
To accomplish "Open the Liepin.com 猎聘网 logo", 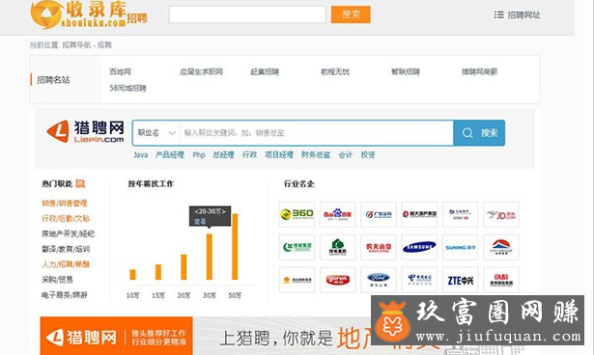I will [85, 132].
